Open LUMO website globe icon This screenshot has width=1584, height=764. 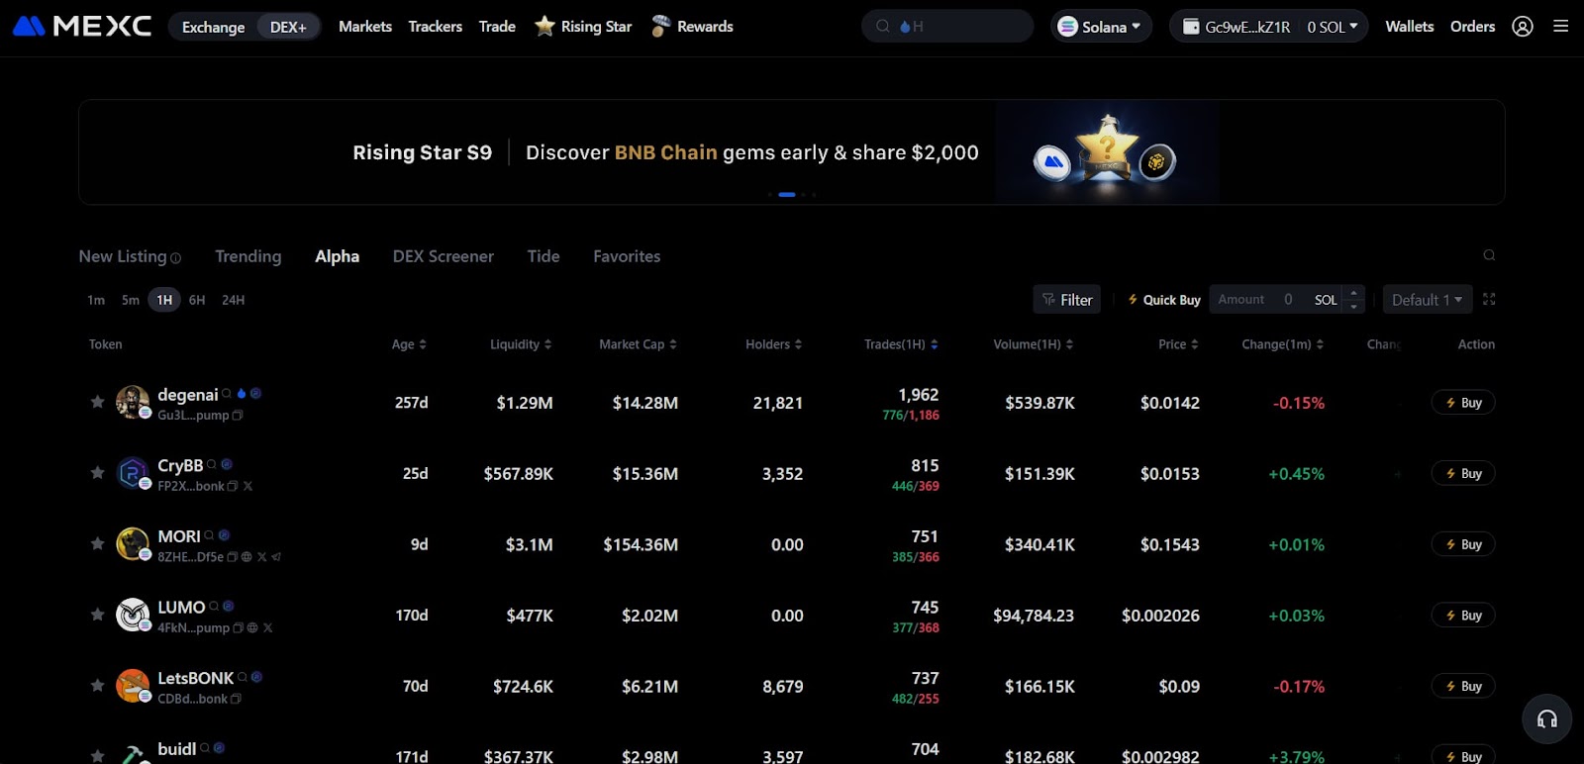[x=252, y=627]
